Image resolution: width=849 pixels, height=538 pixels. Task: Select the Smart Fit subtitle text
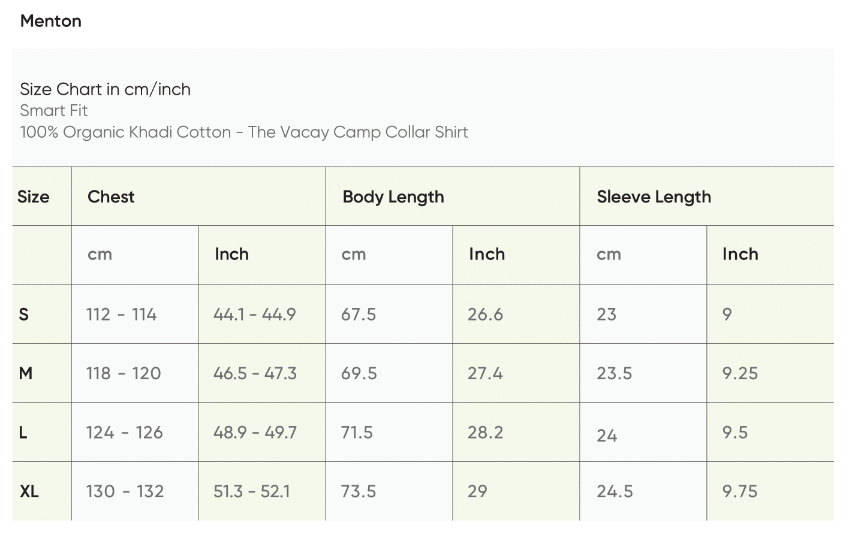click(54, 111)
